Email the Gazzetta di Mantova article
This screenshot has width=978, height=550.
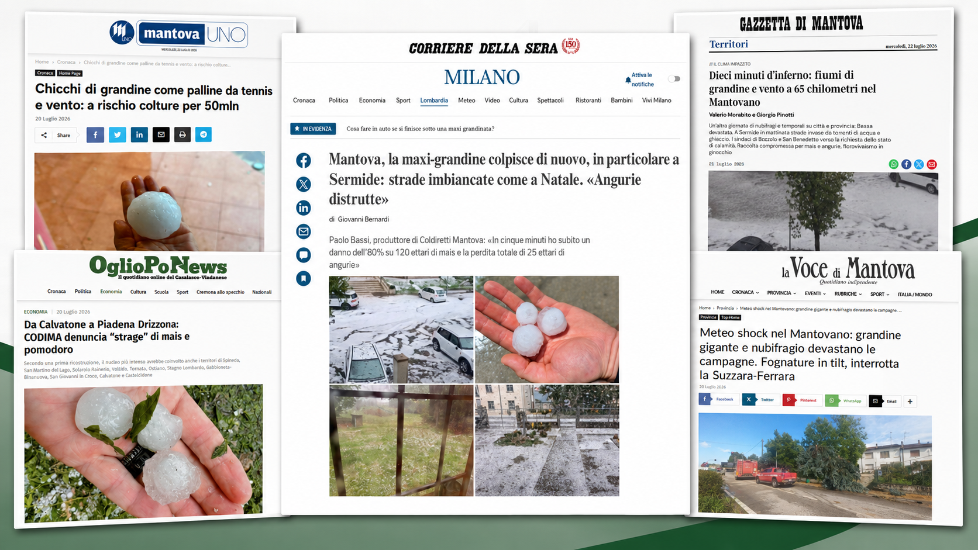pos(932,164)
